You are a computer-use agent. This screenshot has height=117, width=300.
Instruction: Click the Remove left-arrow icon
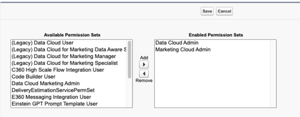[144, 74]
